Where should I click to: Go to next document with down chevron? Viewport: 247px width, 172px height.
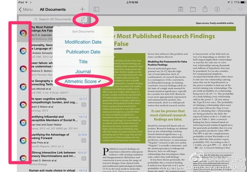click(x=240, y=9)
